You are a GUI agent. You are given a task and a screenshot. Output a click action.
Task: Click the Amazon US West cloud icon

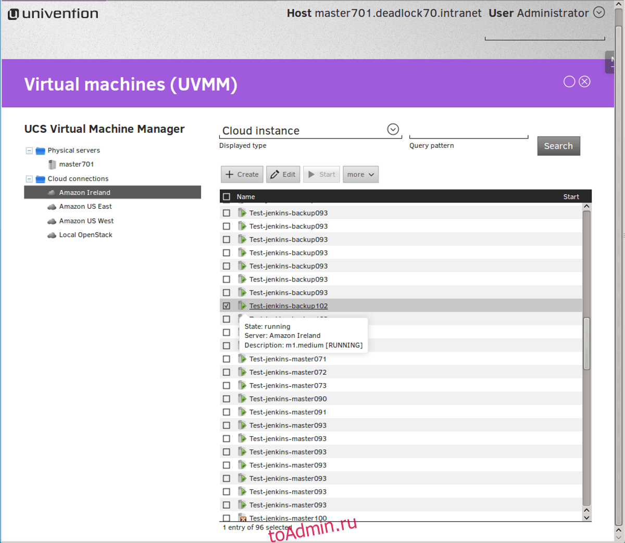[52, 221]
